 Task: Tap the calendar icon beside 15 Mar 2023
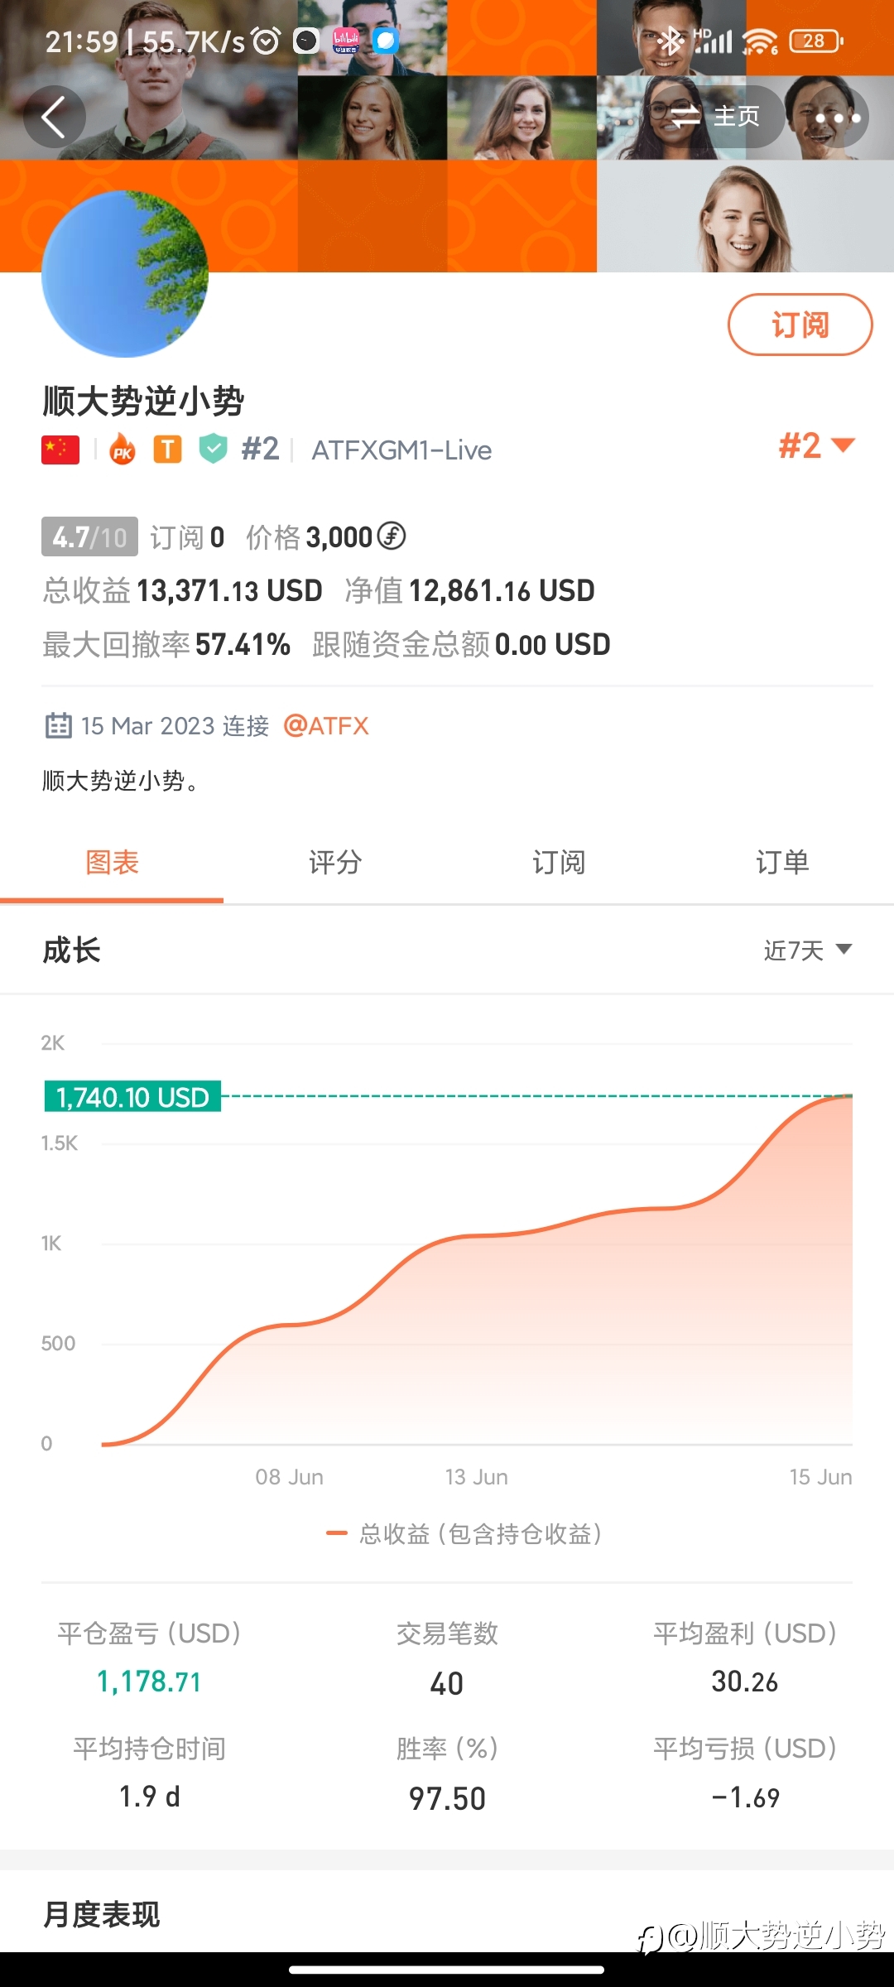pos(58,725)
